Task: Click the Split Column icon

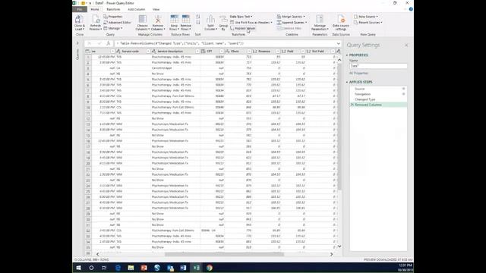Action: [210, 19]
